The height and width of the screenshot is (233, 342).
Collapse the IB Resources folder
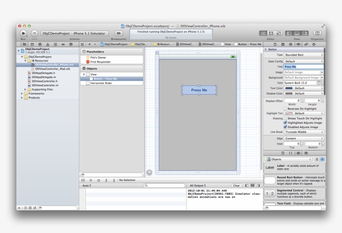(x=25, y=61)
